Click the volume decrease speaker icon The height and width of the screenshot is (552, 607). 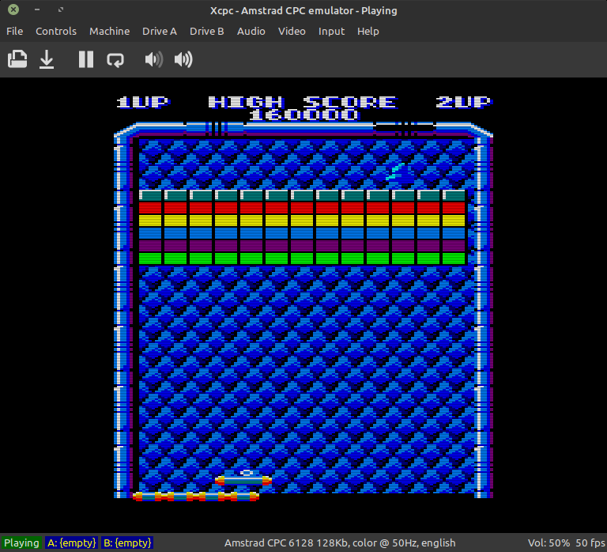(153, 59)
